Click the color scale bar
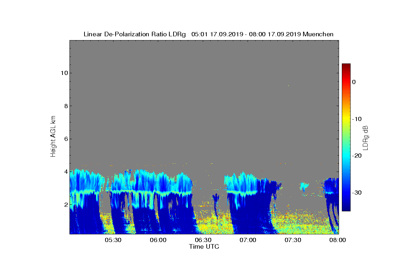This screenshot has height=279, width=419. point(346,137)
